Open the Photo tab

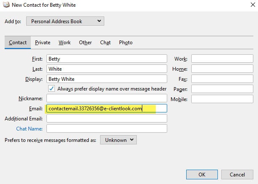point(126,43)
